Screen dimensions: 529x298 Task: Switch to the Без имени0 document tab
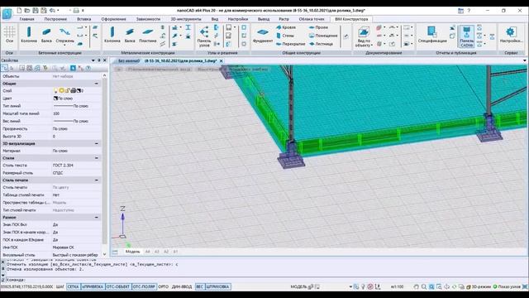pyautogui.click(x=128, y=60)
